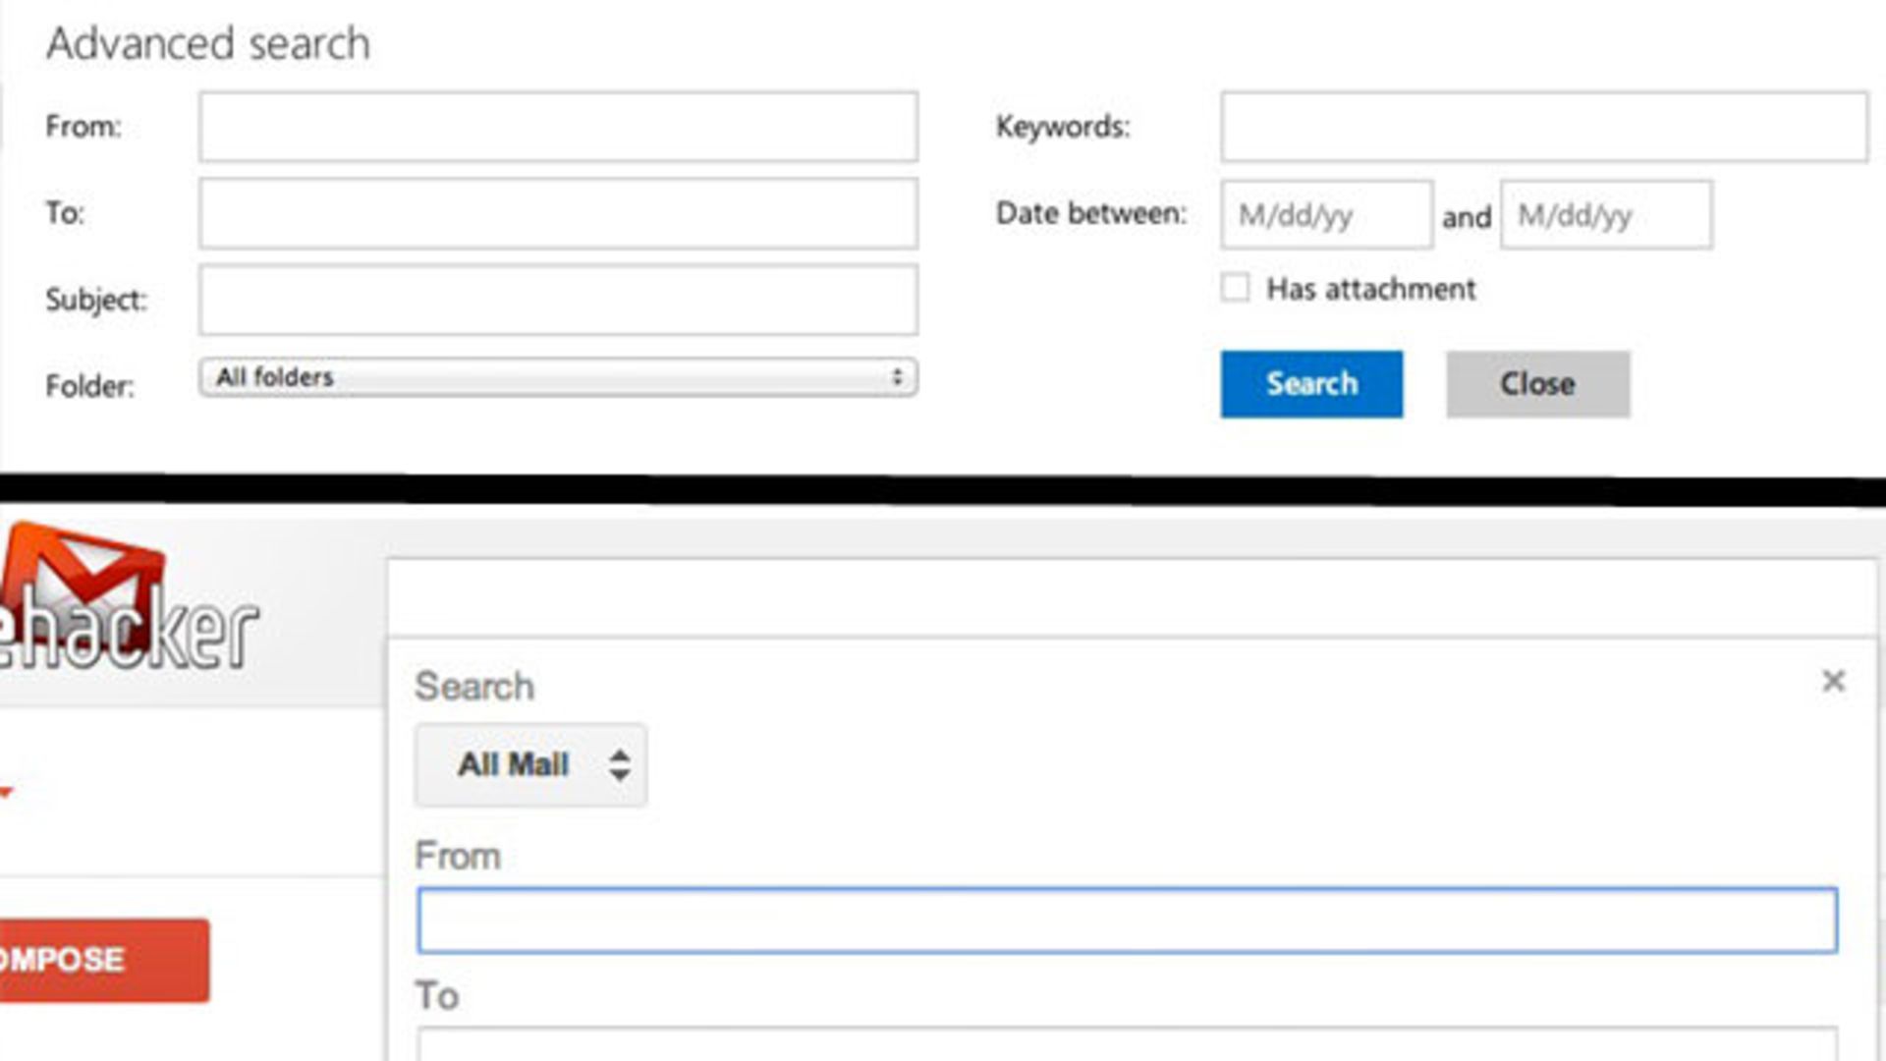Click the first M/dd/yy date field
Viewport: 1886px width, 1061px height.
tap(1324, 215)
